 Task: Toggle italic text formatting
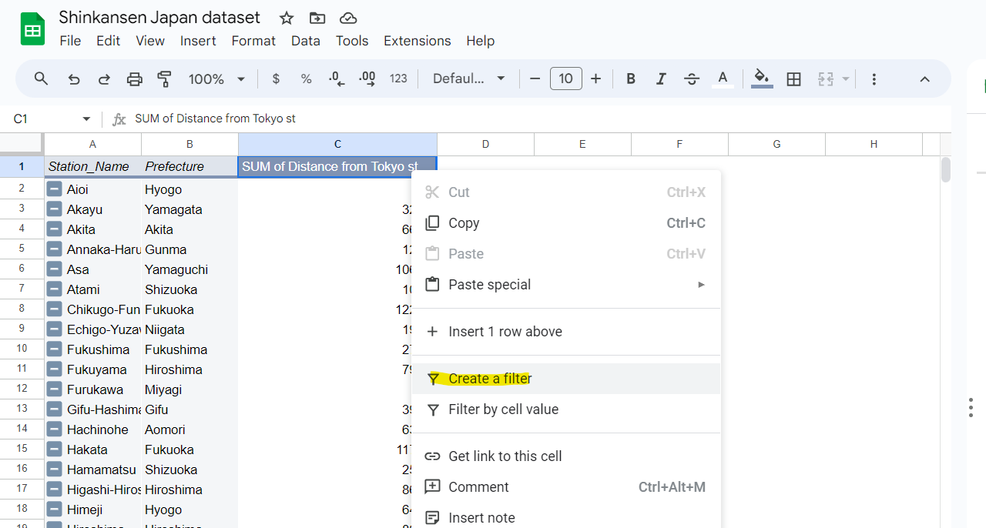pos(661,79)
